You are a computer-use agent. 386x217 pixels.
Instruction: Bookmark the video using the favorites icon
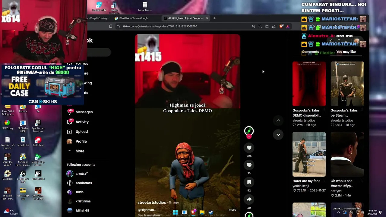click(x=249, y=182)
